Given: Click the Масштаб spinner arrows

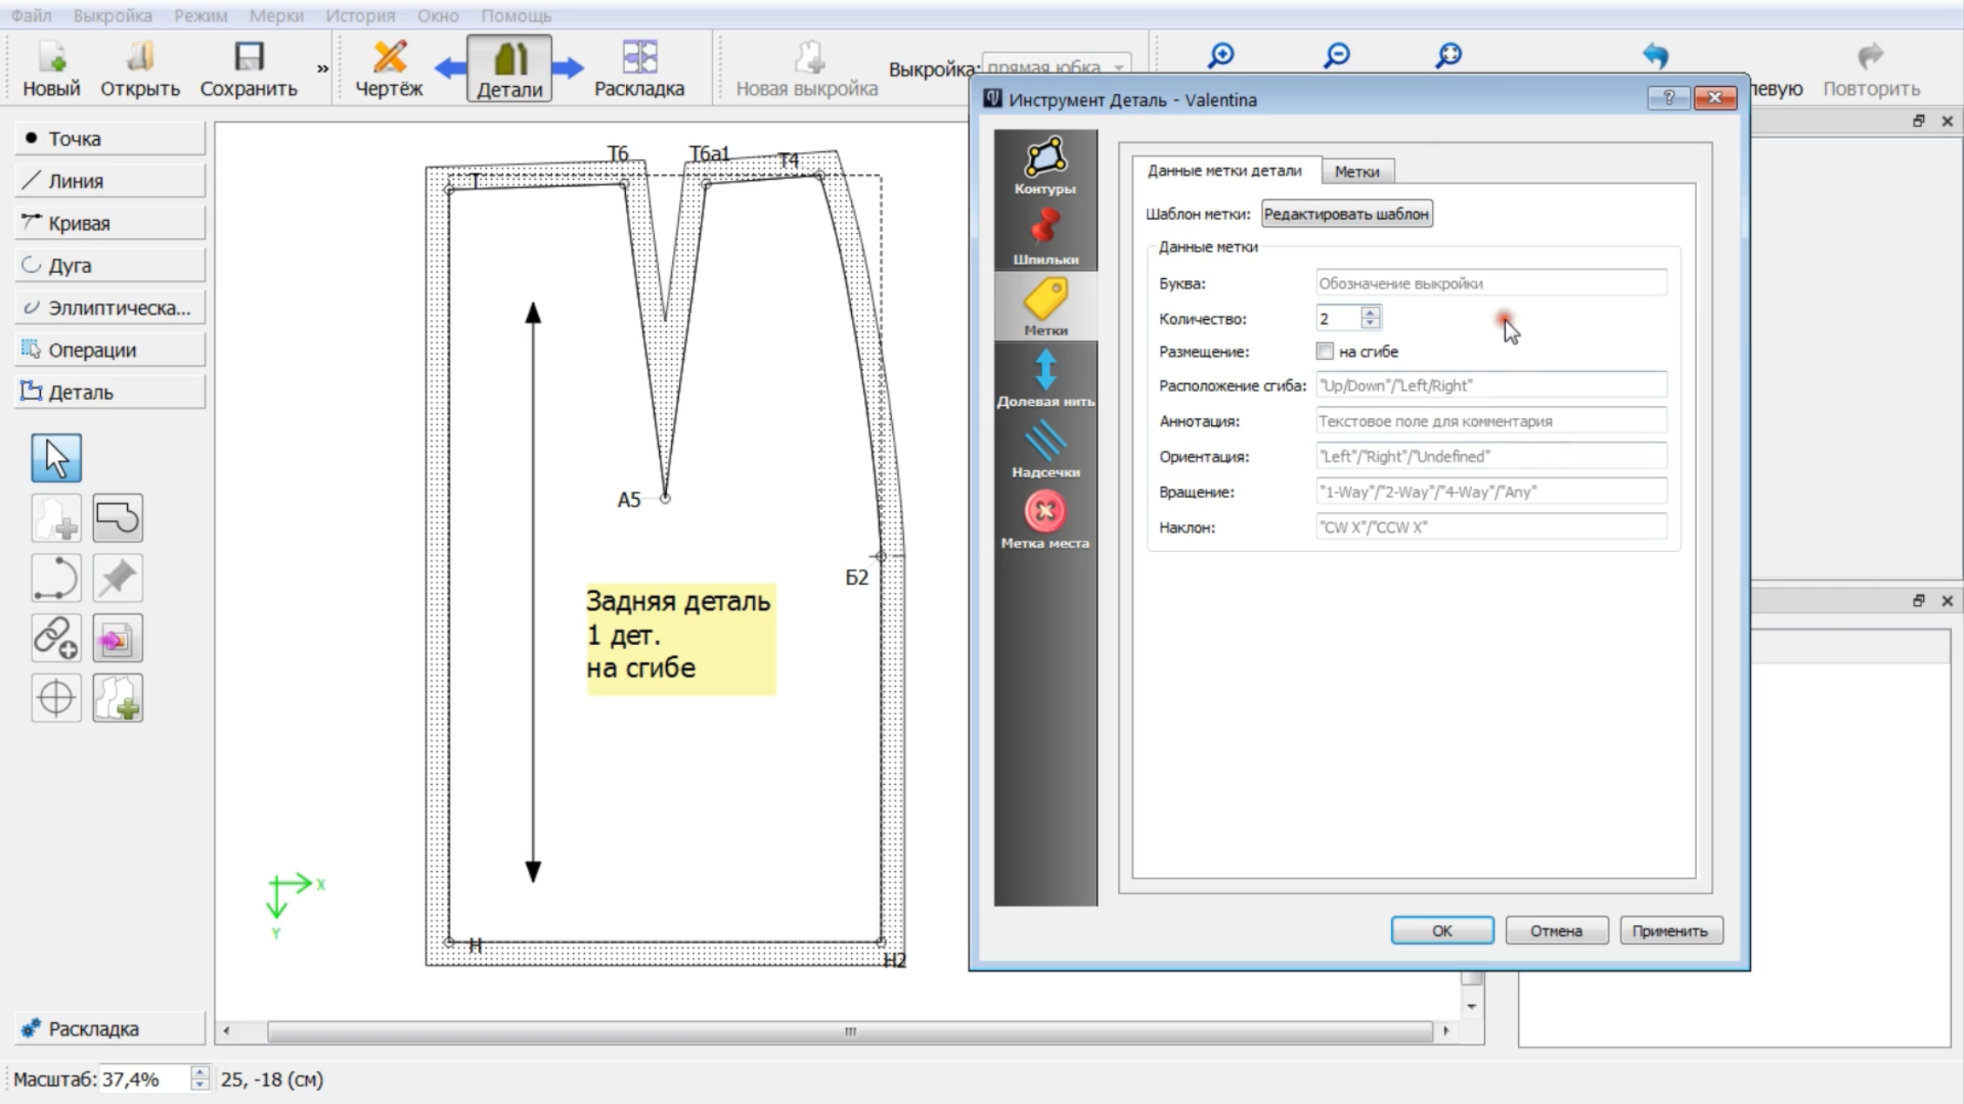Looking at the screenshot, I should pyautogui.click(x=200, y=1079).
